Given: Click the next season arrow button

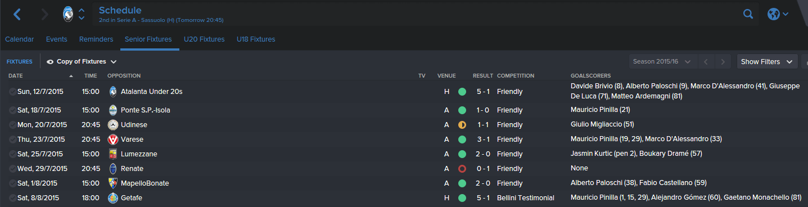Looking at the screenshot, I should click(x=723, y=62).
